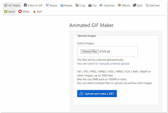Click the Add text icon
The width and height of the screenshot is (168, 113).
147,5
